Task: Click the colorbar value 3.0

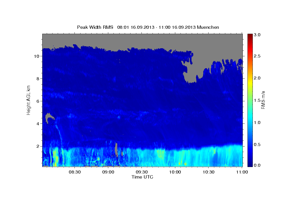Action: click(258, 35)
